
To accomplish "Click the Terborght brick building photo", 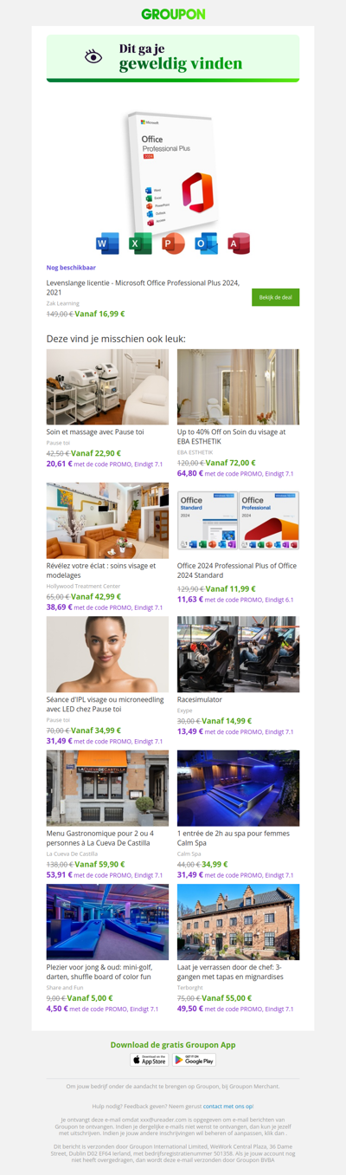I will (x=238, y=921).
